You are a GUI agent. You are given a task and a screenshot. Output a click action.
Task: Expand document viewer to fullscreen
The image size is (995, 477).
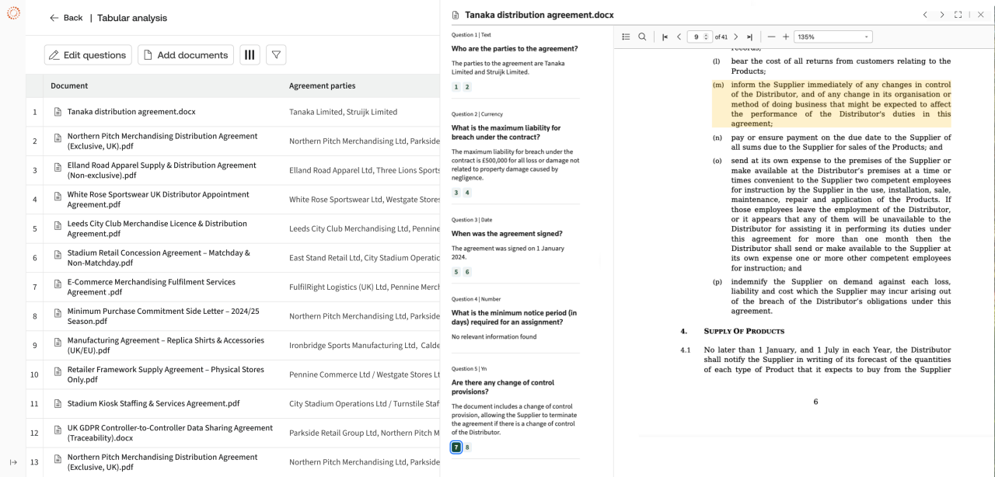[x=958, y=15]
